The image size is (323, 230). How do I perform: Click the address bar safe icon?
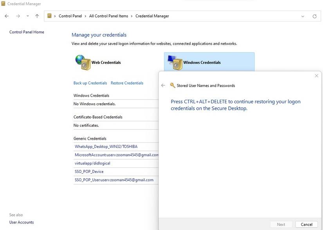[x=49, y=16]
